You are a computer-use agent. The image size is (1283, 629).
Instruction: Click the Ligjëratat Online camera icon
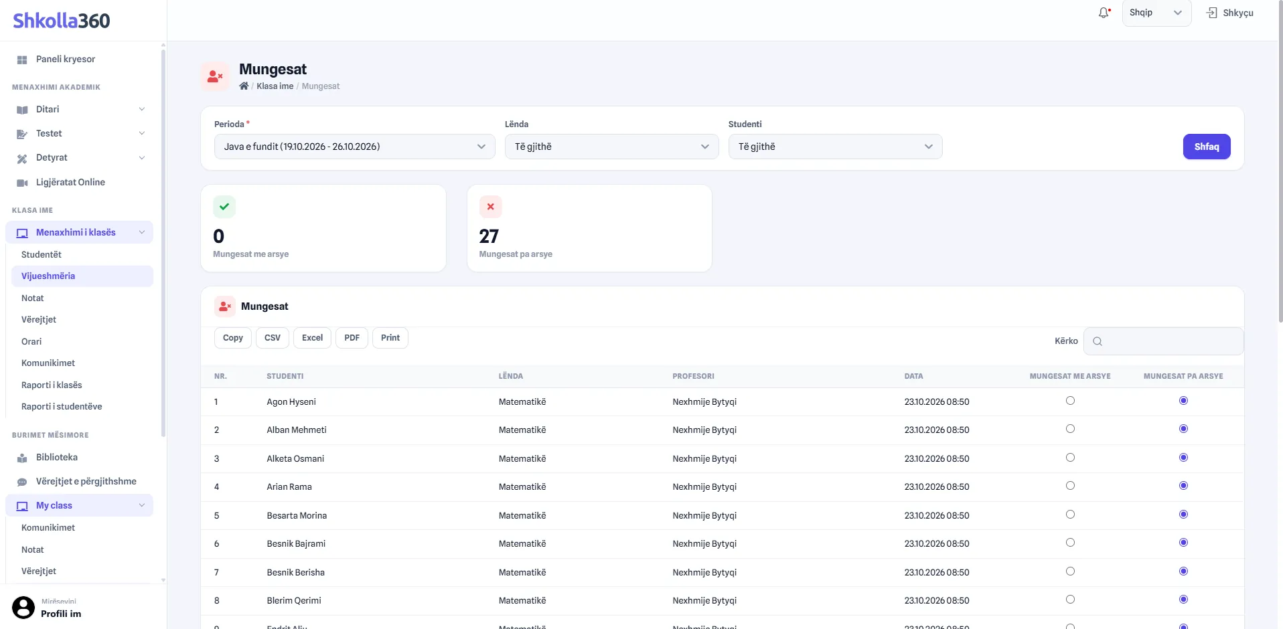click(22, 183)
